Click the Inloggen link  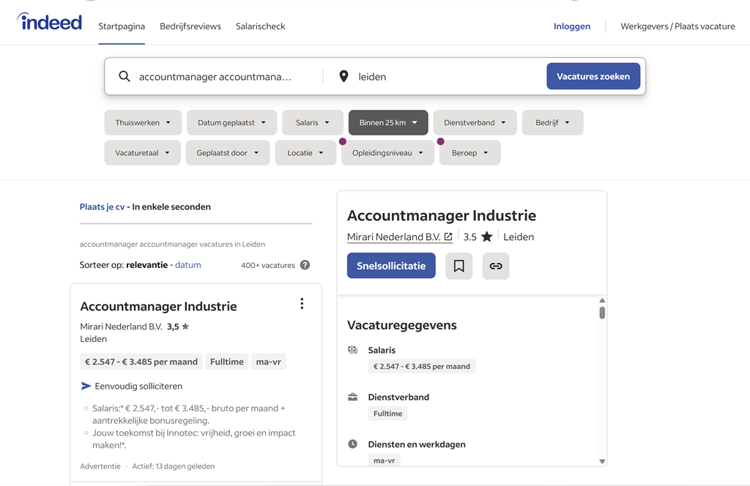point(572,26)
